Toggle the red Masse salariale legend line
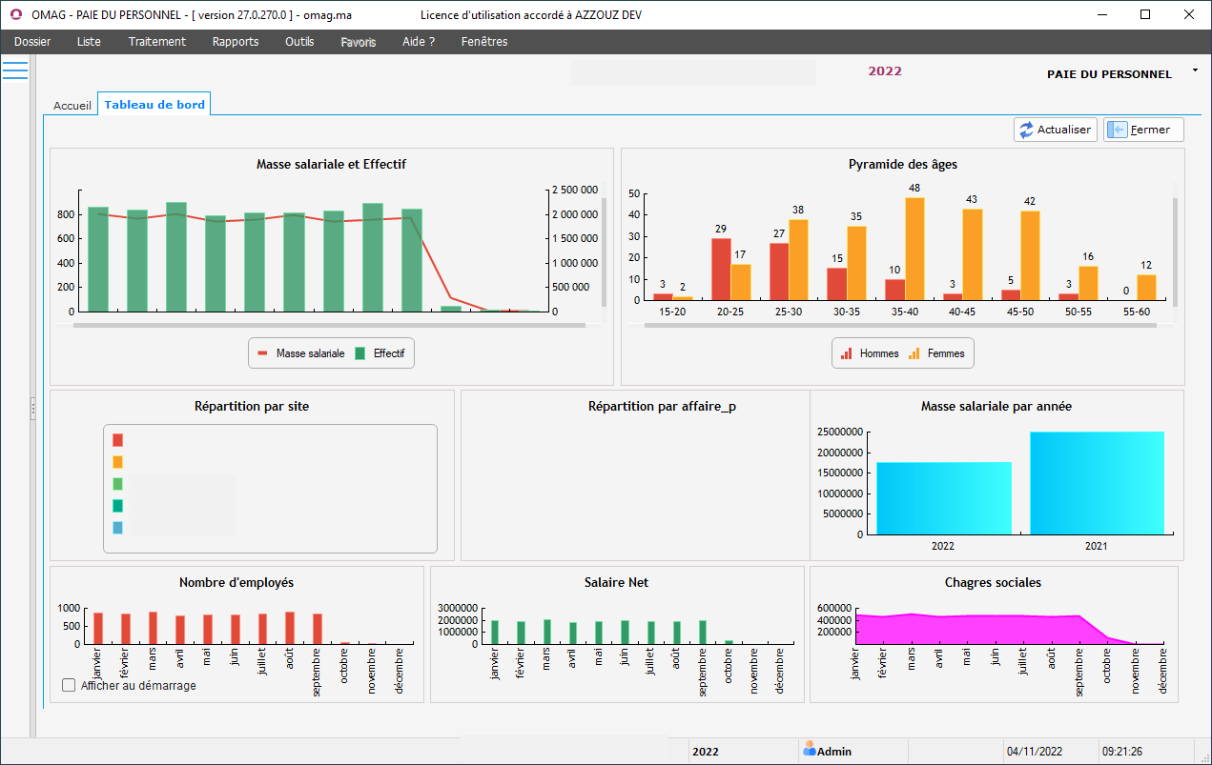 click(262, 353)
